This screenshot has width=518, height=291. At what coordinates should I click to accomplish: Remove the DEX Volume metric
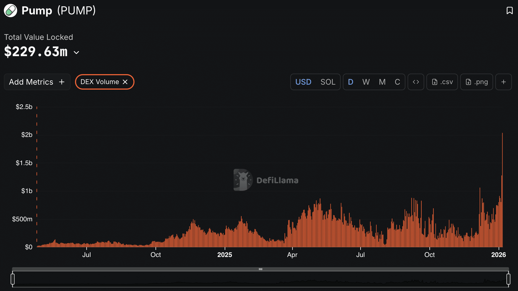125,82
